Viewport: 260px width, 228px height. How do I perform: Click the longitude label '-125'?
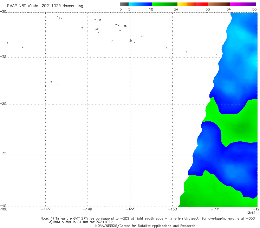point(215,209)
